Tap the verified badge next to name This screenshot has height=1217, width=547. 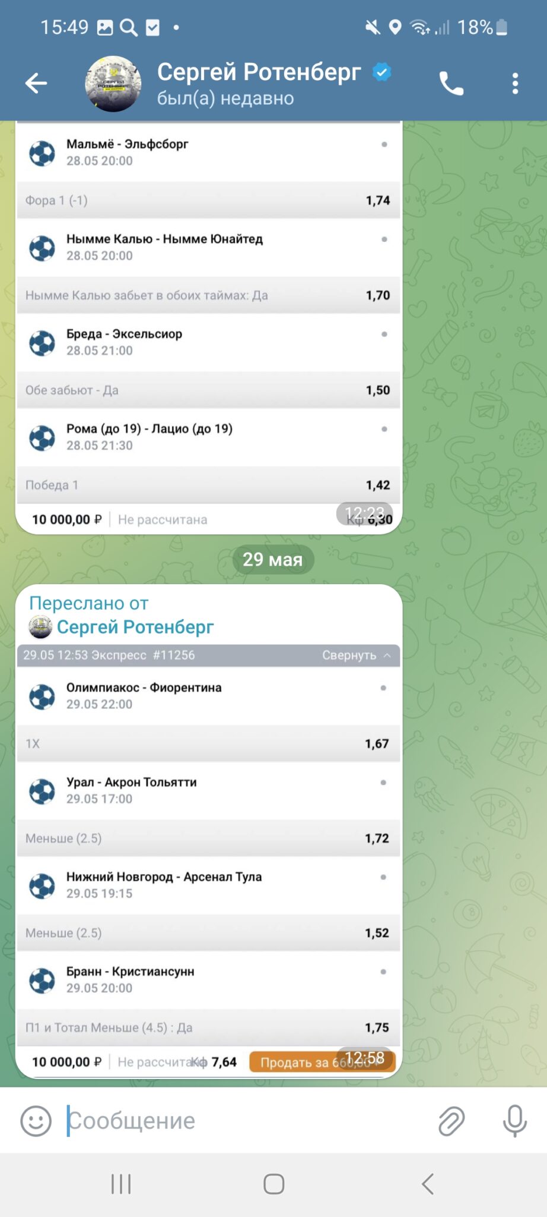(382, 72)
